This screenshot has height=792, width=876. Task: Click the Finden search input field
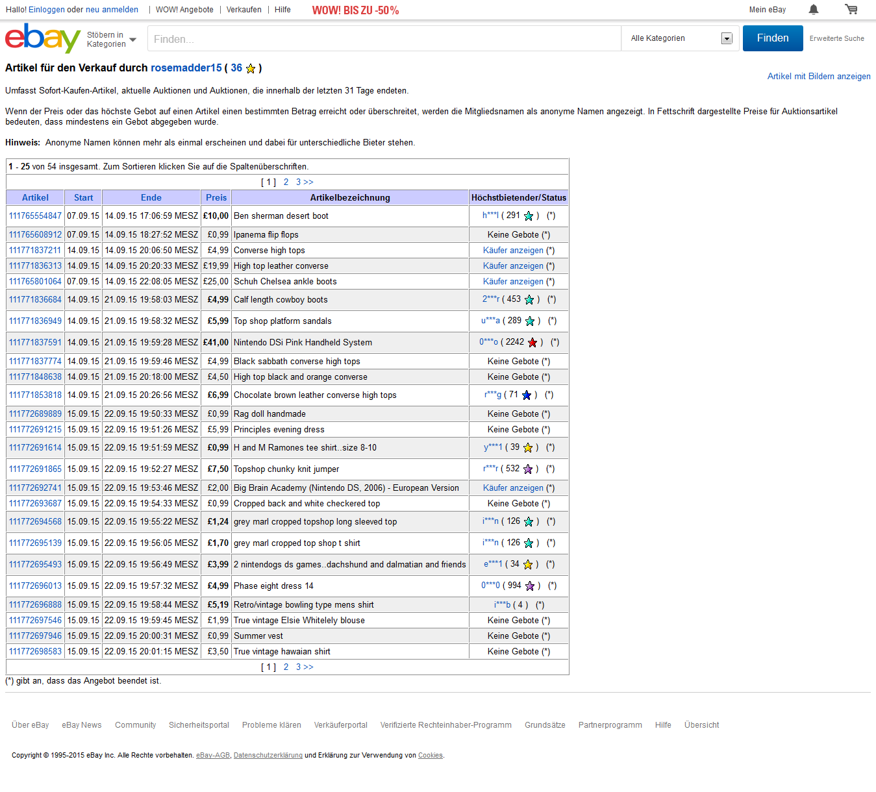pos(384,38)
